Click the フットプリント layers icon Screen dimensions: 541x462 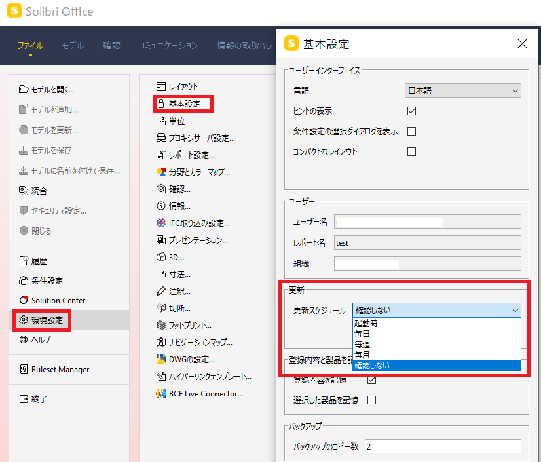pos(160,325)
